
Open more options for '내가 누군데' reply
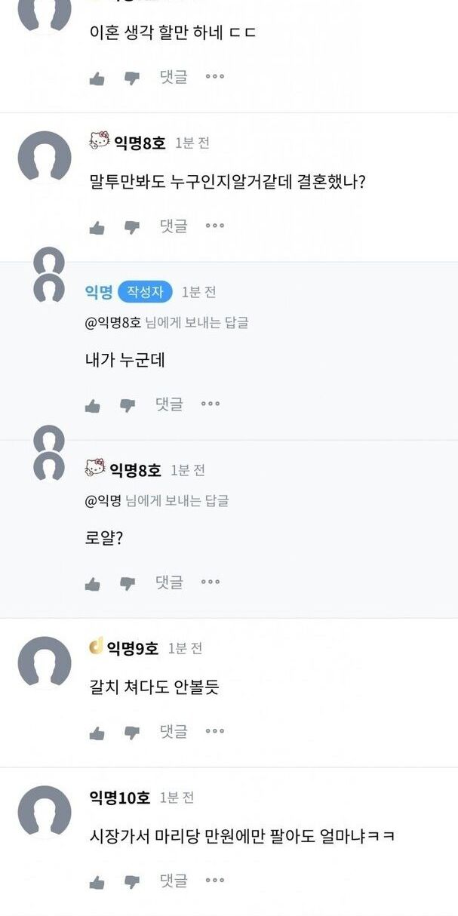[x=211, y=404]
